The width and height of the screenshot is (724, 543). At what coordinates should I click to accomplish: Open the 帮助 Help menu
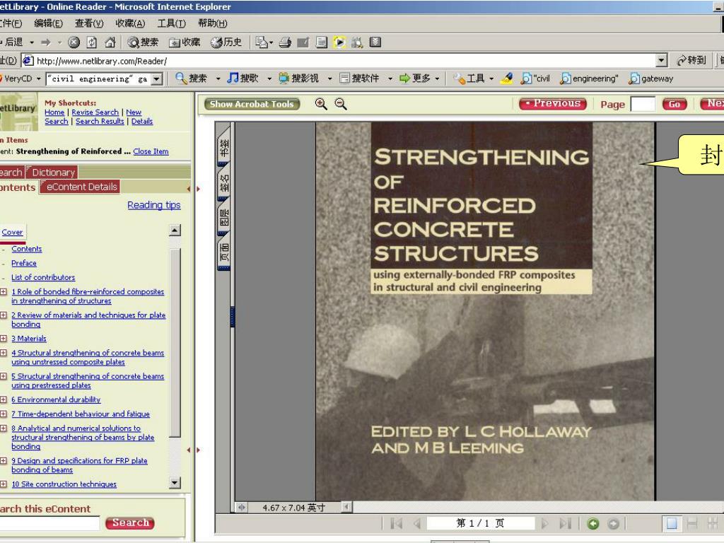pyautogui.click(x=212, y=23)
